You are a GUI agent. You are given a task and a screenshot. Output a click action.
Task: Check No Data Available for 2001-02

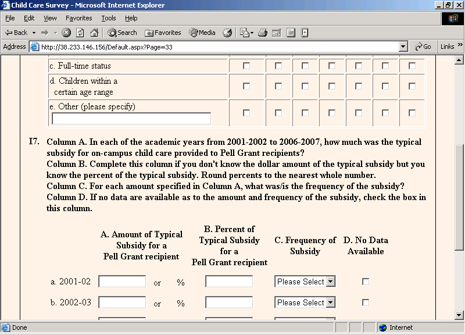[366, 281]
